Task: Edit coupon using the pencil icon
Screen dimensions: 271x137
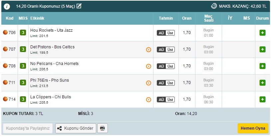Action: tap(79, 6)
